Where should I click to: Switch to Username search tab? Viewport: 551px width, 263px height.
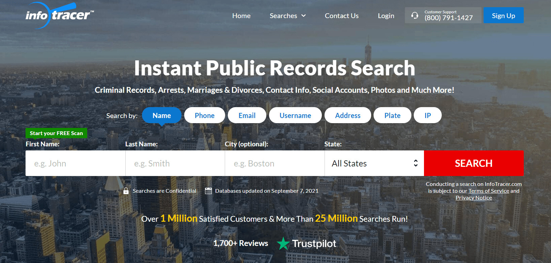(295, 115)
